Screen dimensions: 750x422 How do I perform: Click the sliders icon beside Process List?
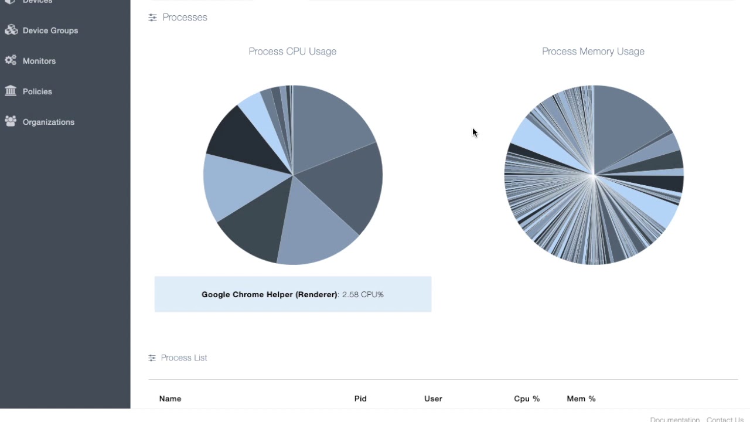[152, 358]
